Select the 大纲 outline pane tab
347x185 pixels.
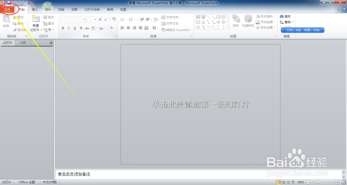tap(23, 43)
